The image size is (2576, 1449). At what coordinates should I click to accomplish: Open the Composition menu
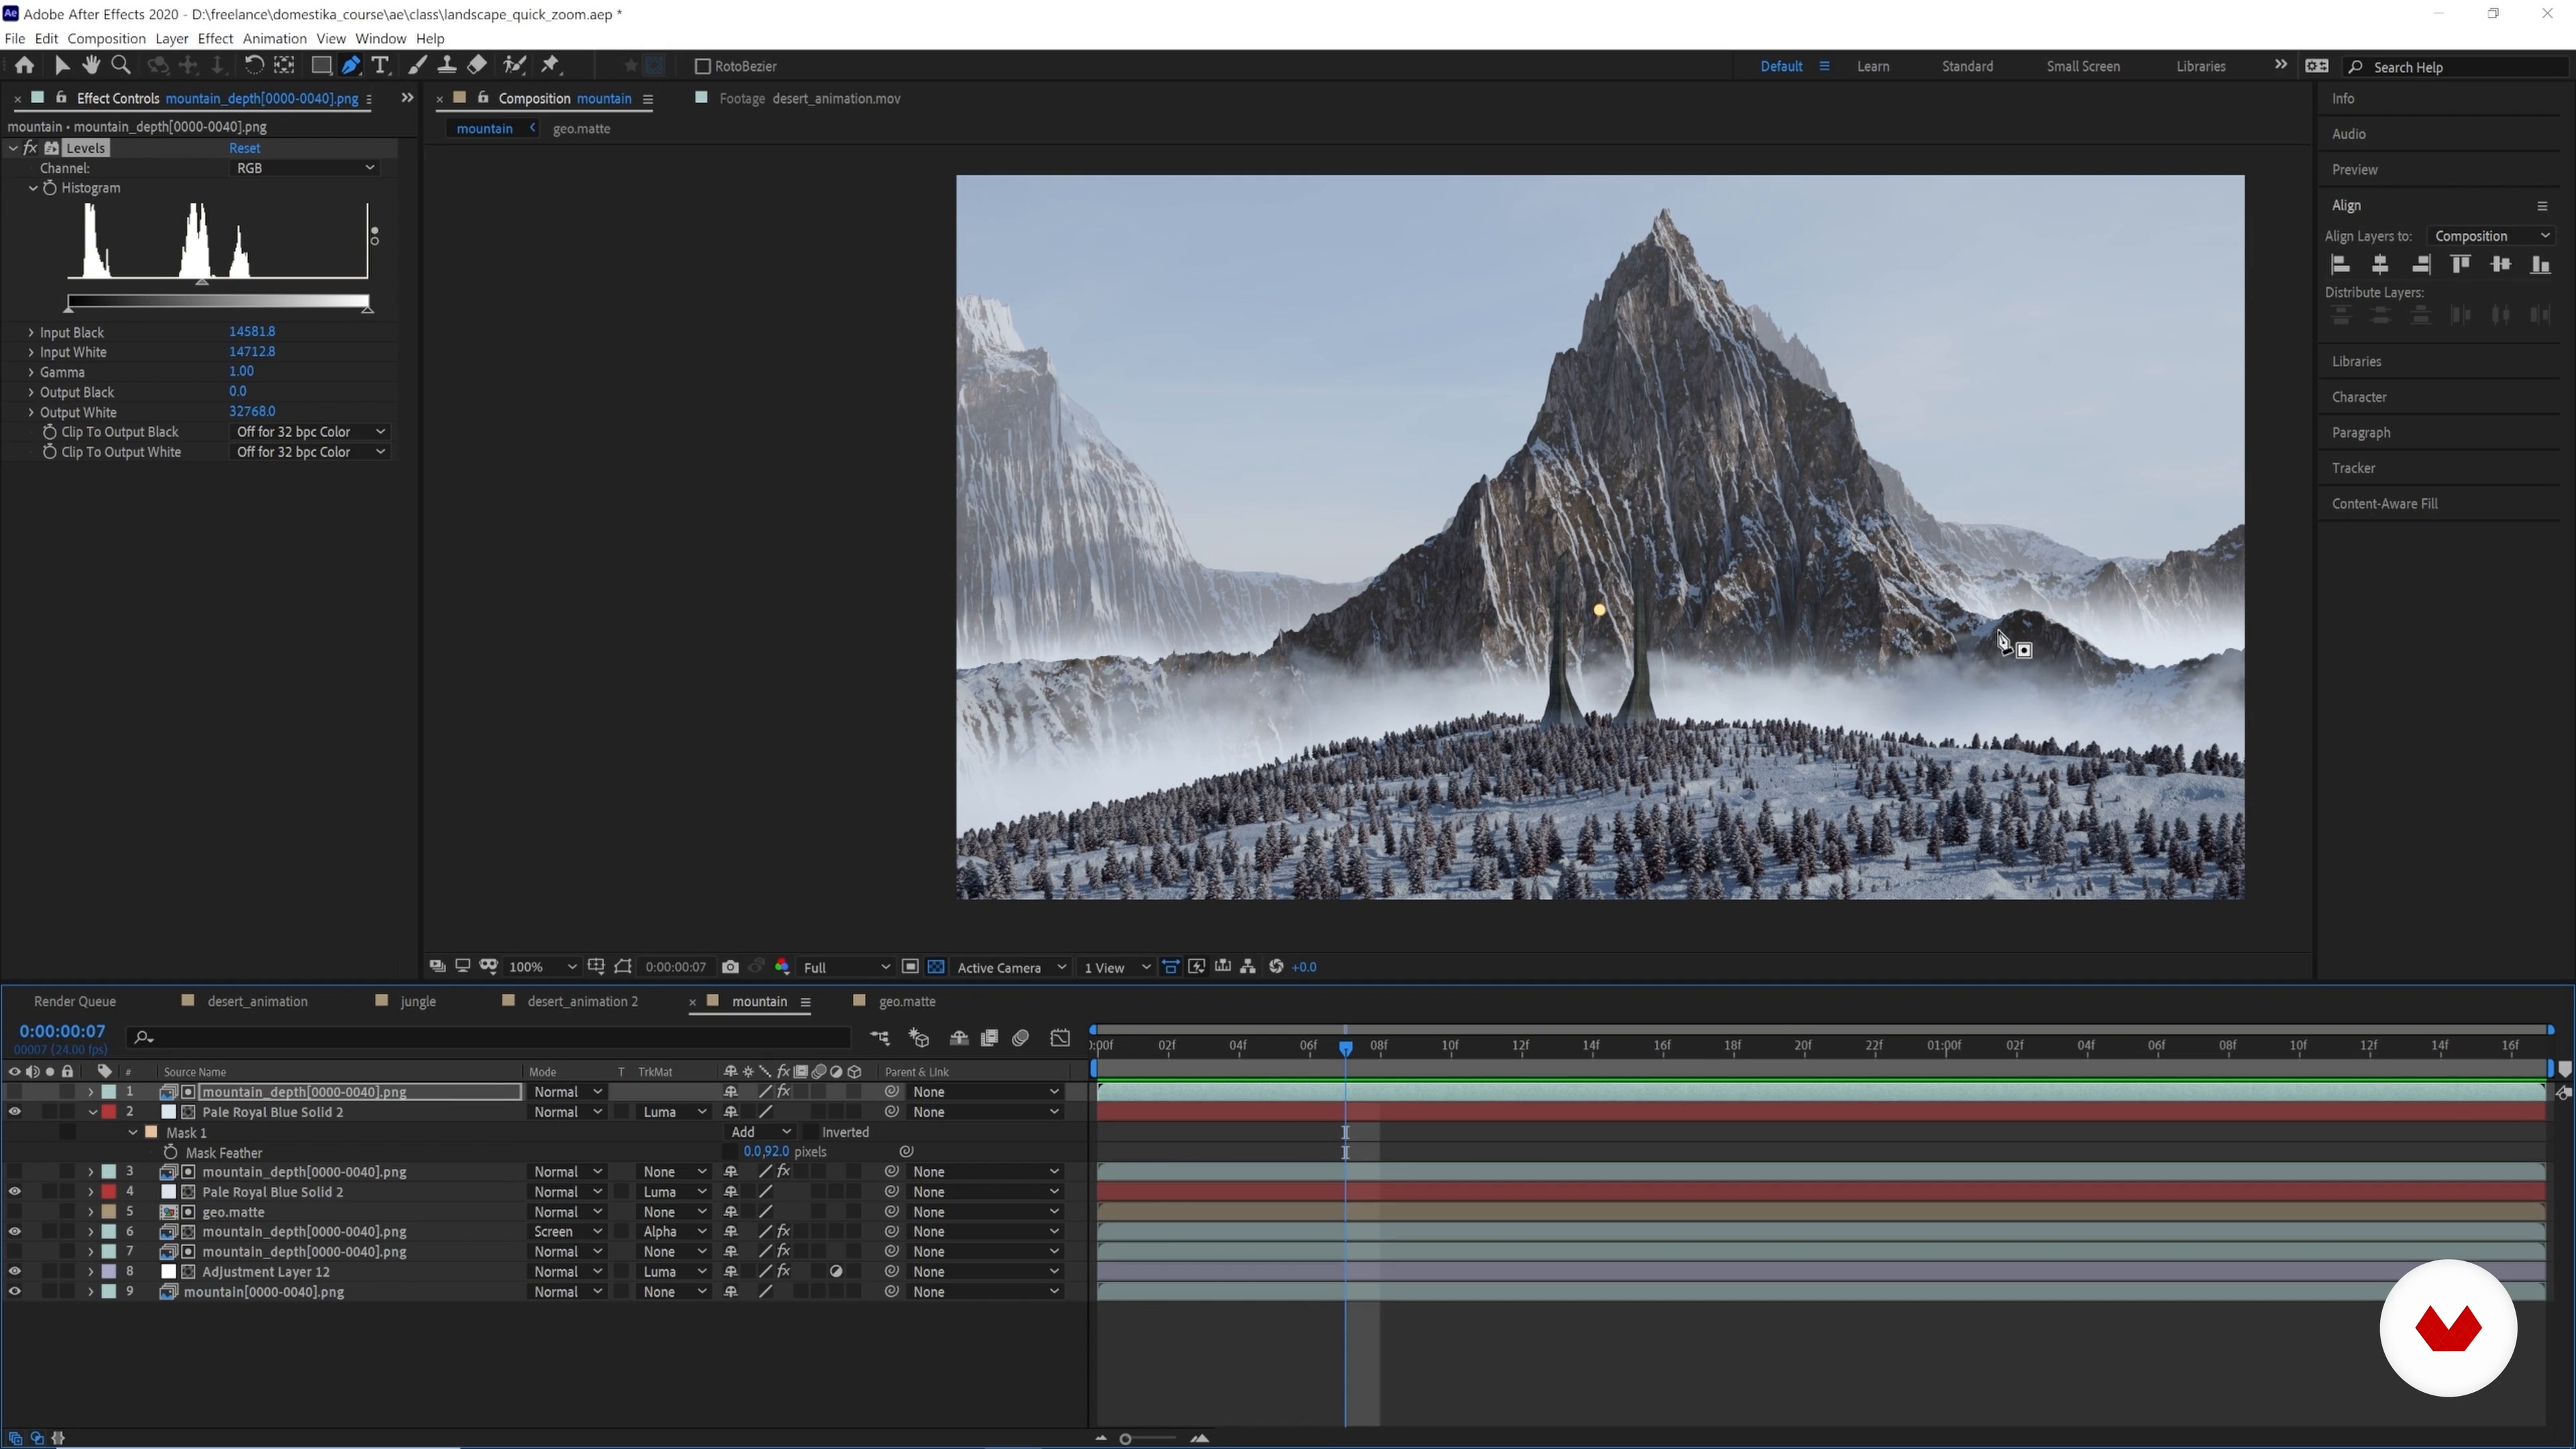(x=106, y=38)
